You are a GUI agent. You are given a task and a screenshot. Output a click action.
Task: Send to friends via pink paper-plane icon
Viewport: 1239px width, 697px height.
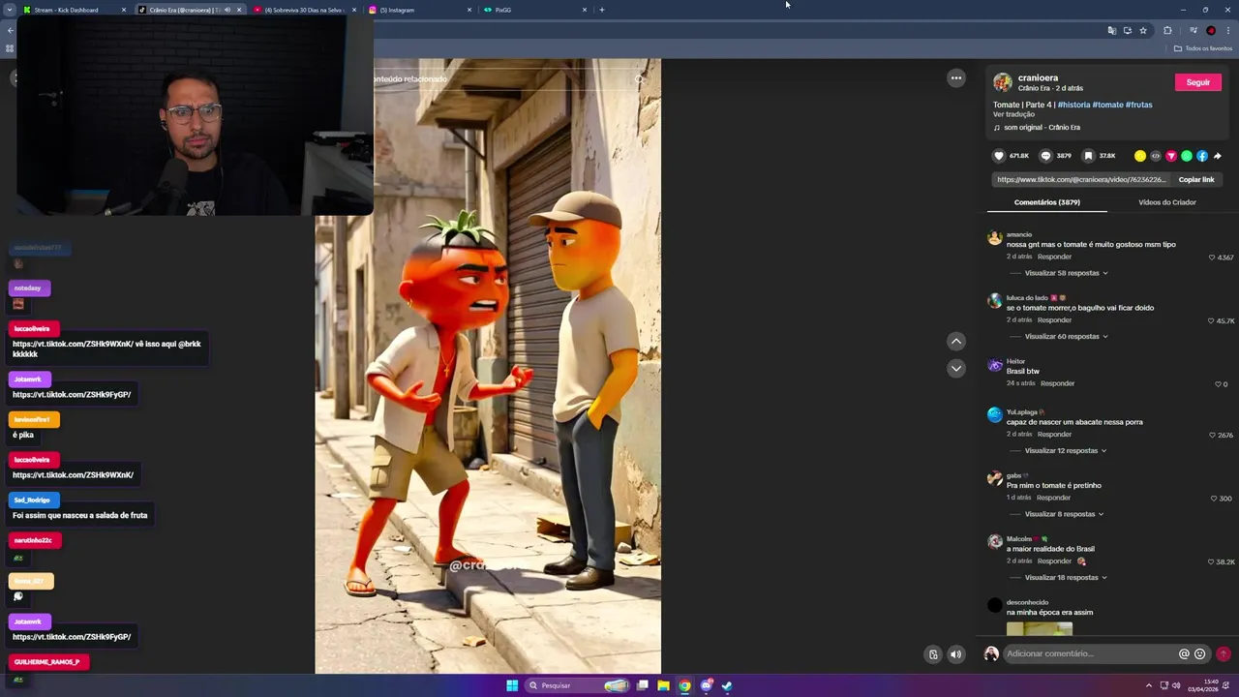[1171, 156]
